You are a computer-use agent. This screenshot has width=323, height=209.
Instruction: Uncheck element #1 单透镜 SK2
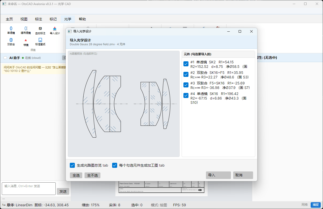186,64
